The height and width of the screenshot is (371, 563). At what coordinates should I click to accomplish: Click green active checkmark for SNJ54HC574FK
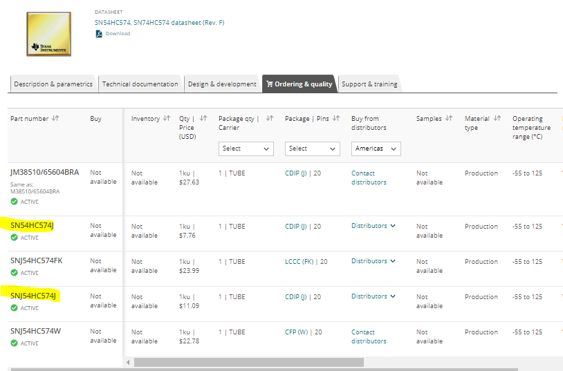click(14, 273)
